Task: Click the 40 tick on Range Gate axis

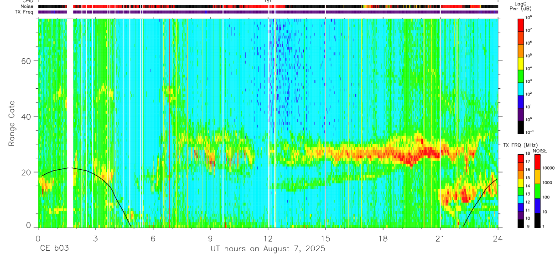Action: click(x=26, y=116)
